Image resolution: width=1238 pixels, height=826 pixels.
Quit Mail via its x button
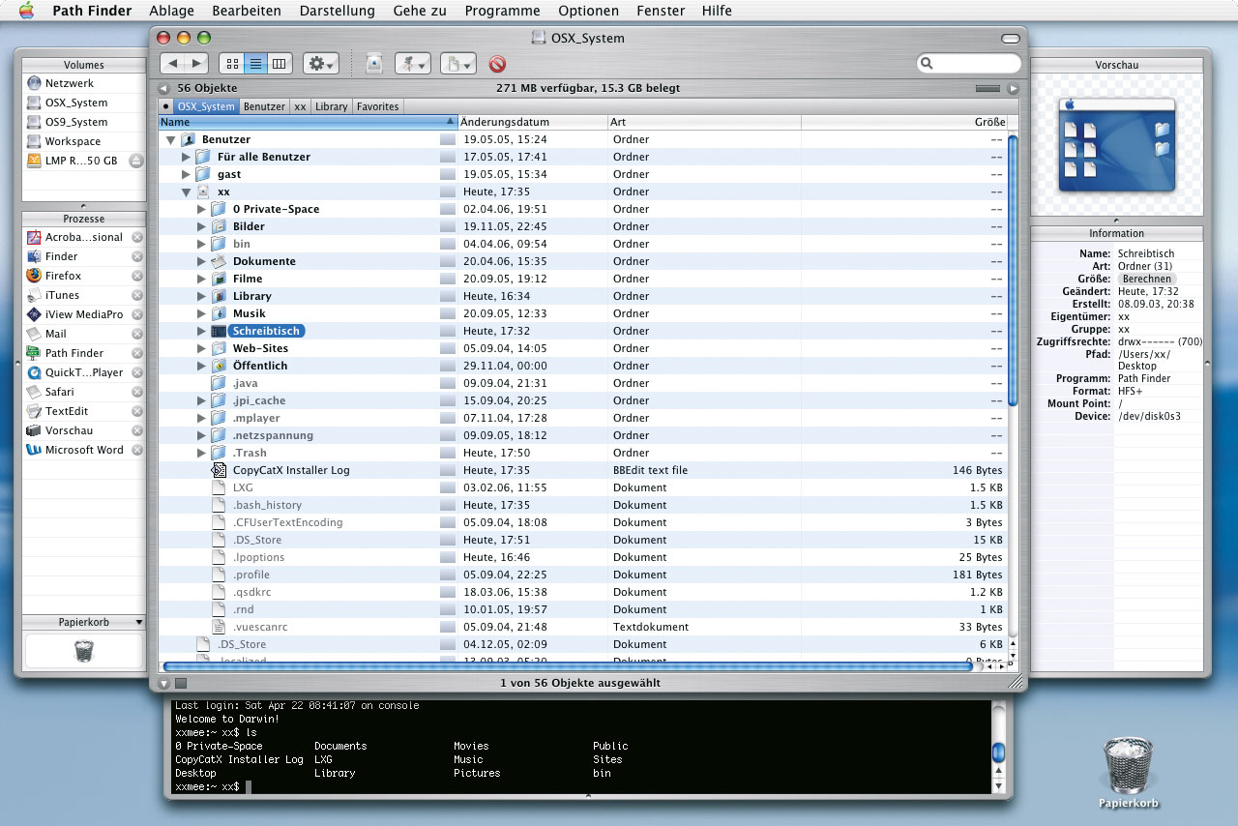(137, 334)
